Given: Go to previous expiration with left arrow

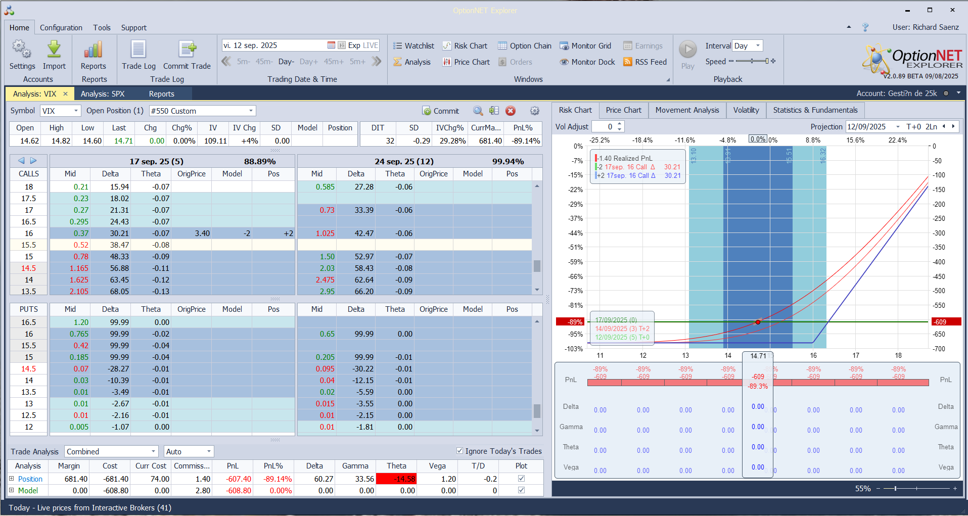Looking at the screenshot, I should pos(21,161).
